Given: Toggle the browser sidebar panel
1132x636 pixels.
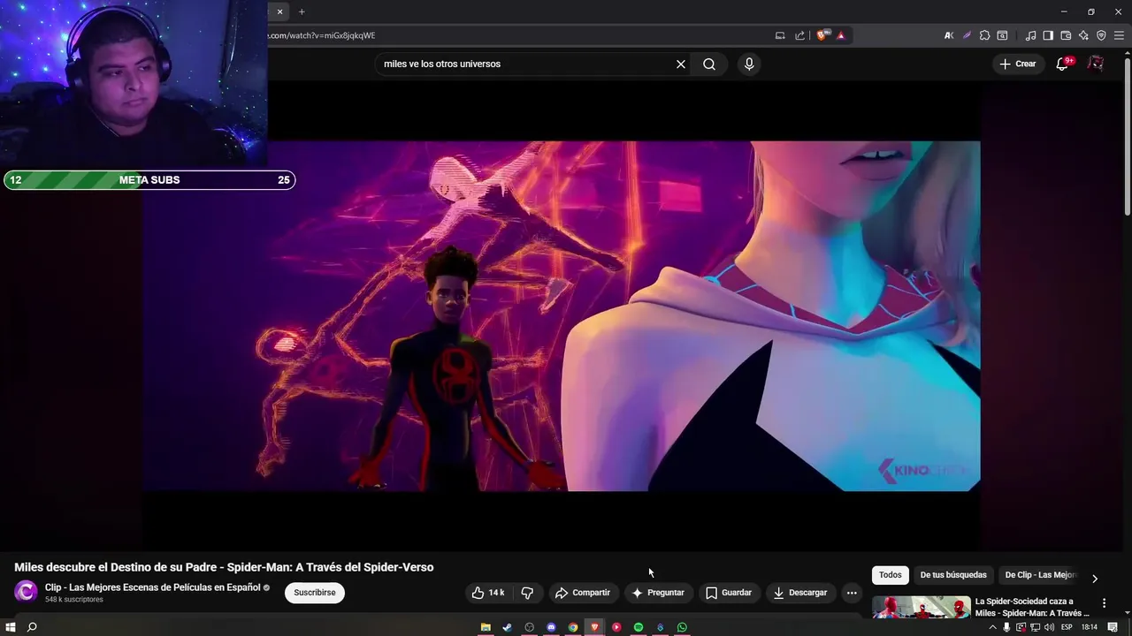Looking at the screenshot, I should tap(1048, 35).
